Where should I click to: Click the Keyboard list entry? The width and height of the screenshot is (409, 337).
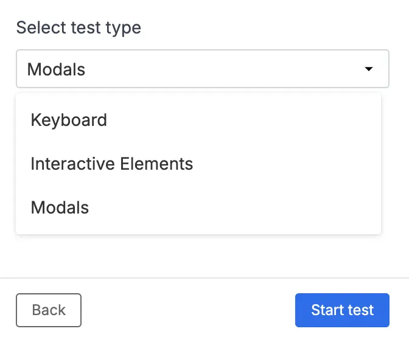point(69,120)
